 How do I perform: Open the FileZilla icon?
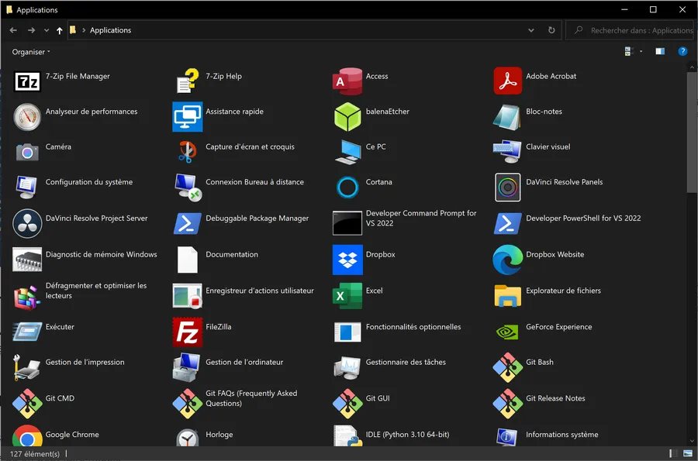click(x=188, y=332)
